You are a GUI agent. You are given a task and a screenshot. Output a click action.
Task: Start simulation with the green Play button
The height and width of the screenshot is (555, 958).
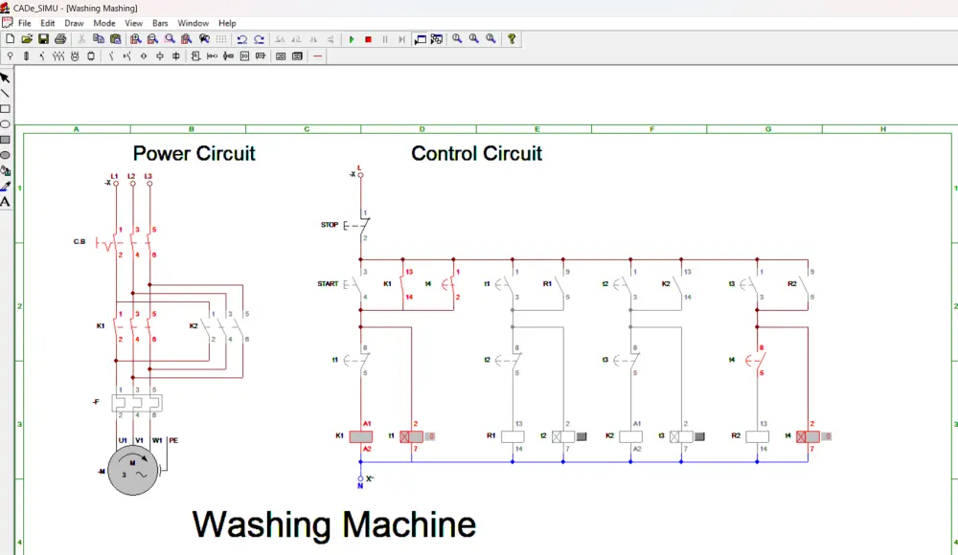tap(352, 39)
